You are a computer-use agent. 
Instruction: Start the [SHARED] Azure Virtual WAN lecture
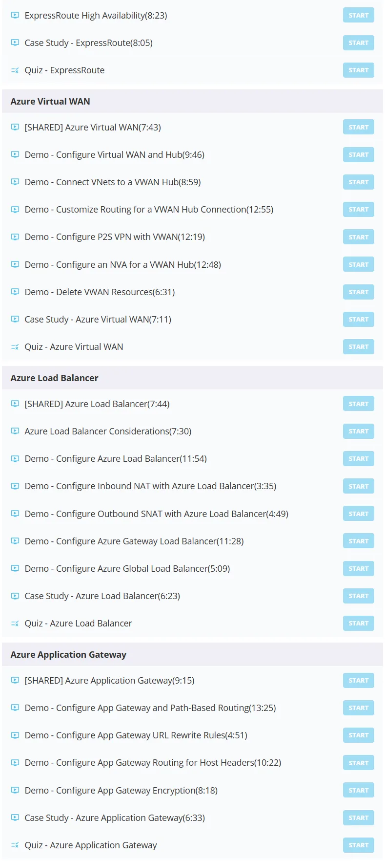359,127
